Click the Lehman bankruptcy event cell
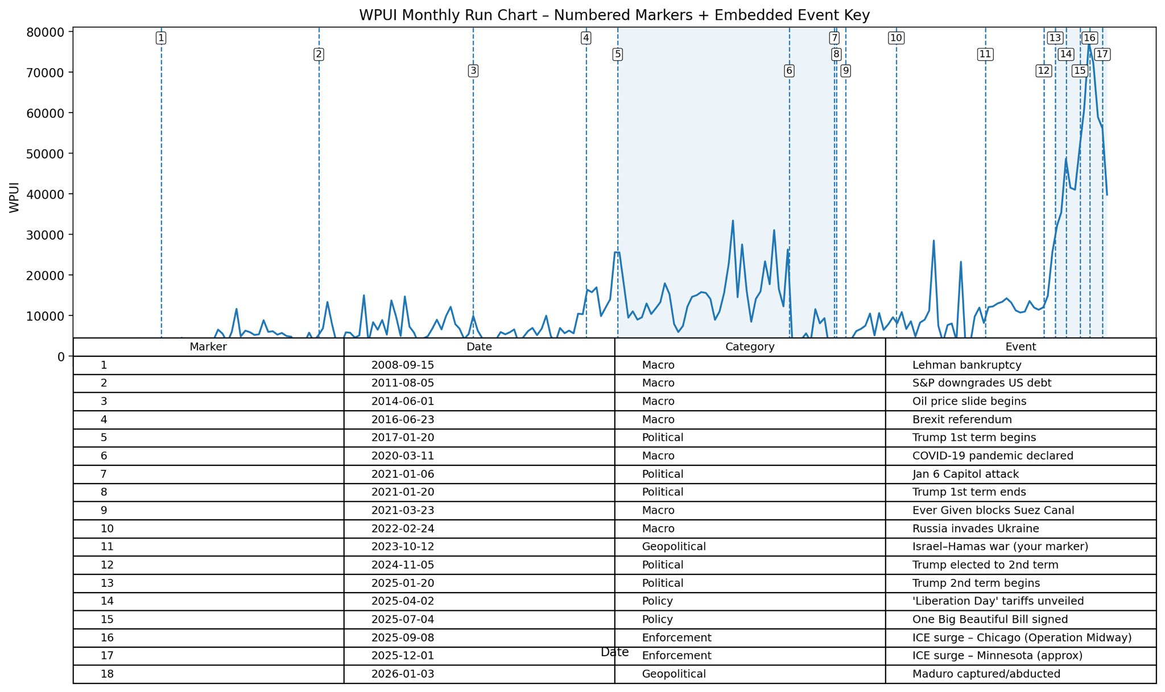This screenshot has width=1165, height=692. pos(966,365)
